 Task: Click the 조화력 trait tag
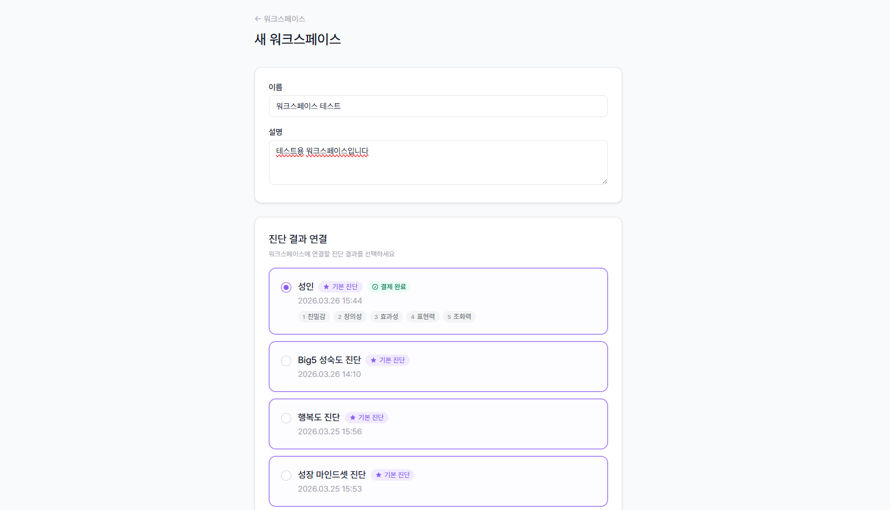click(459, 316)
